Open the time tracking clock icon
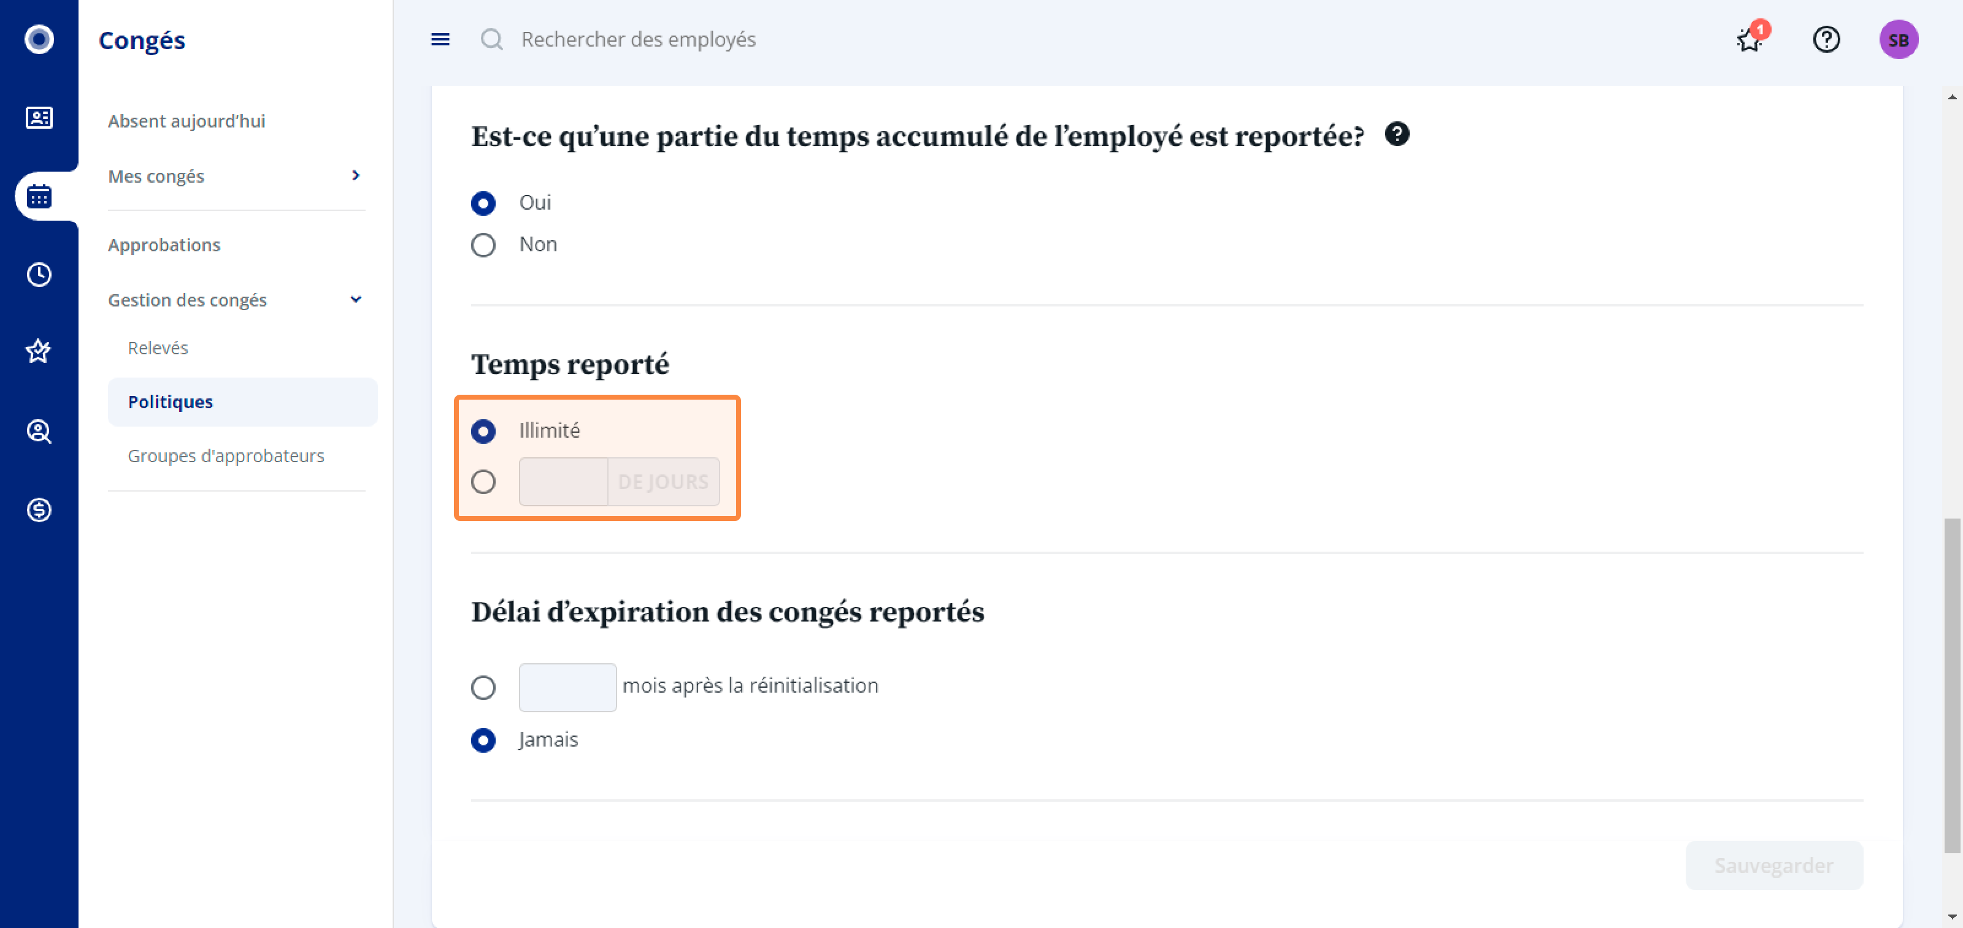 [x=39, y=274]
